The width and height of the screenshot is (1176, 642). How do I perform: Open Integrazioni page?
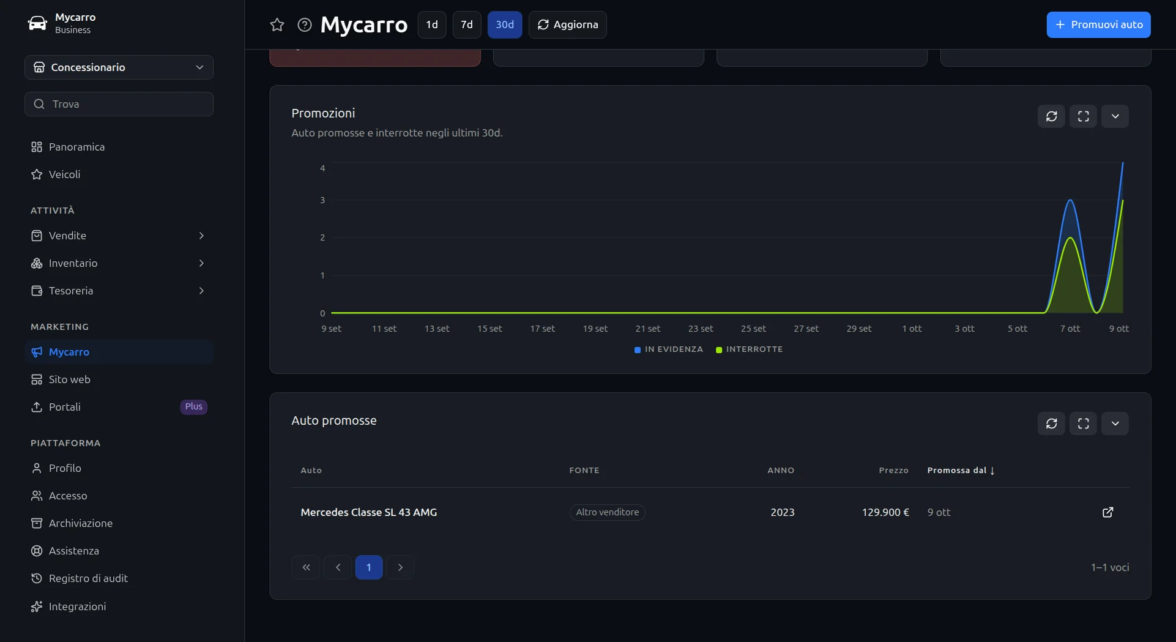[x=119, y=607]
